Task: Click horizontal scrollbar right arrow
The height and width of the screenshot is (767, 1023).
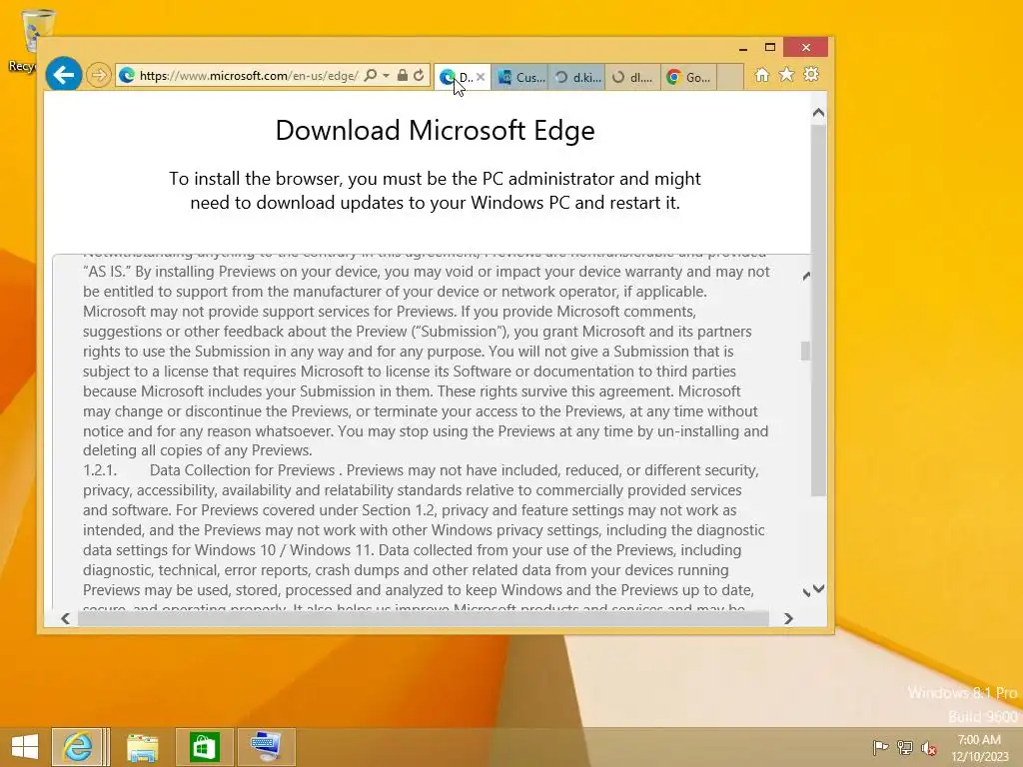Action: 788,618
